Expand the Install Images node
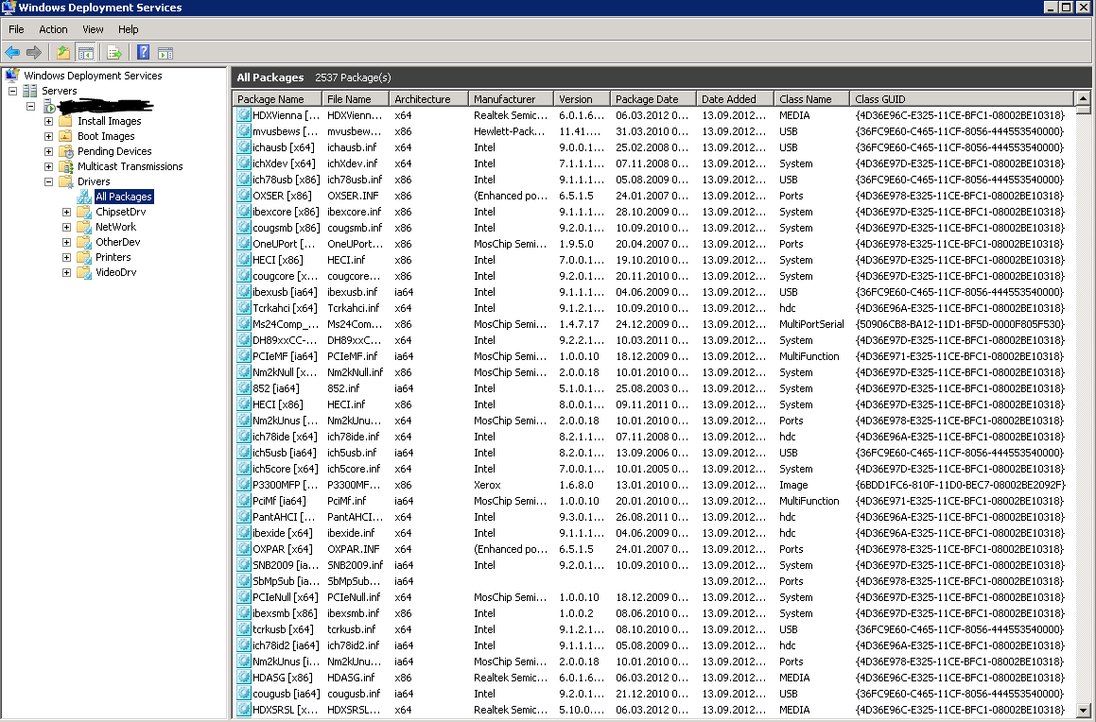Screen dimensions: 1096x722 click(x=49, y=121)
